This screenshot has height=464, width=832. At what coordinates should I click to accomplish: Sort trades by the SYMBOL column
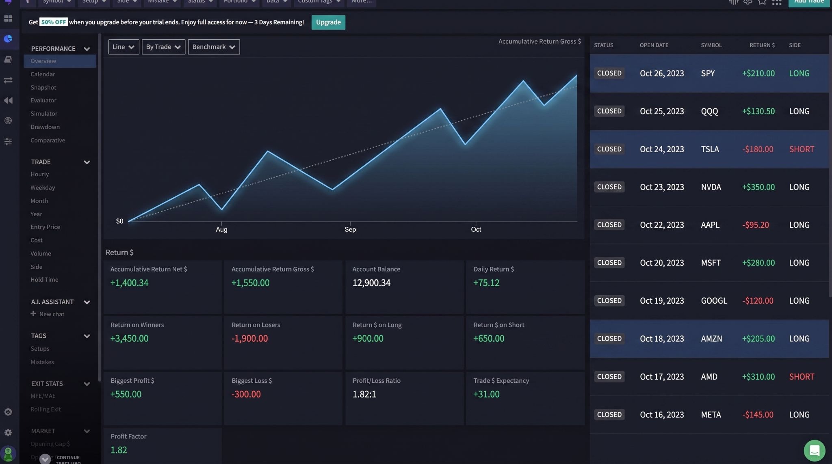(x=711, y=45)
